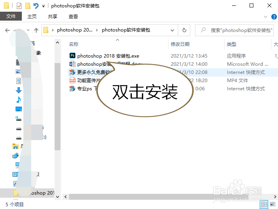Switch to details view layout icon
Viewport: 278px width, 209px height.
coord(264,204)
